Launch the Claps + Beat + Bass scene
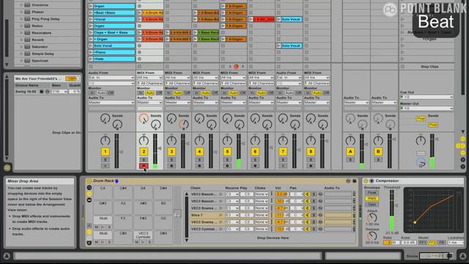This screenshot has width=469, height=264. click(91, 32)
